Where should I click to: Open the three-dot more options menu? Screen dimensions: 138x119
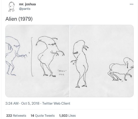[x=131, y=4]
